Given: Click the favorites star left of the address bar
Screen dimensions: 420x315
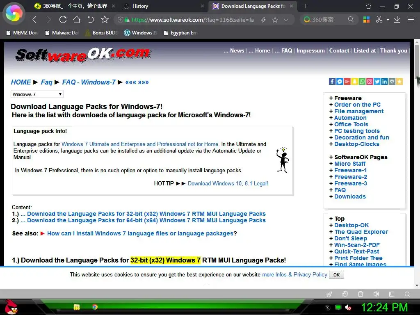Looking at the screenshot, I should (105, 20).
